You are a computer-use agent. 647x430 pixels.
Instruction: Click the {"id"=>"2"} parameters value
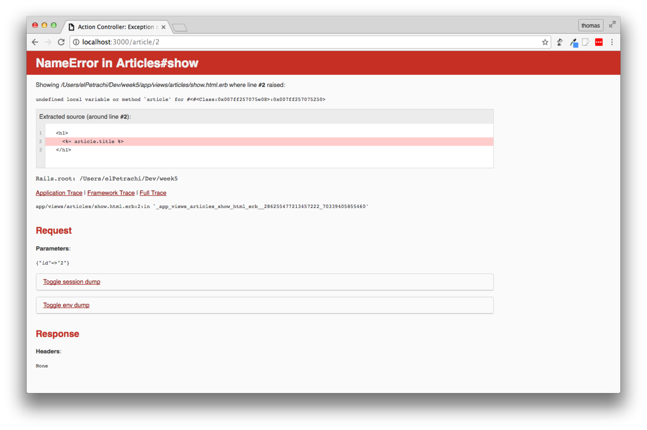(53, 263)
